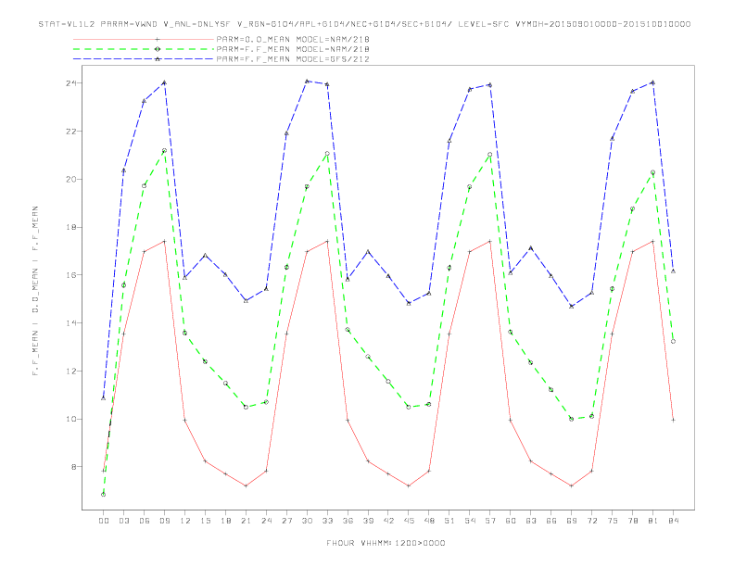The height and width of the screenshot is (567, 734).
Task: Click the x-axis hour label 00
Action: 104,521
